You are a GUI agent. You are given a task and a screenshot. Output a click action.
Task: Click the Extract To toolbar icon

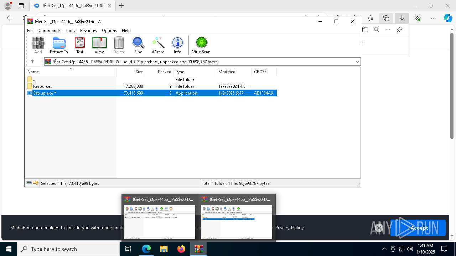(x=59, y=45)
